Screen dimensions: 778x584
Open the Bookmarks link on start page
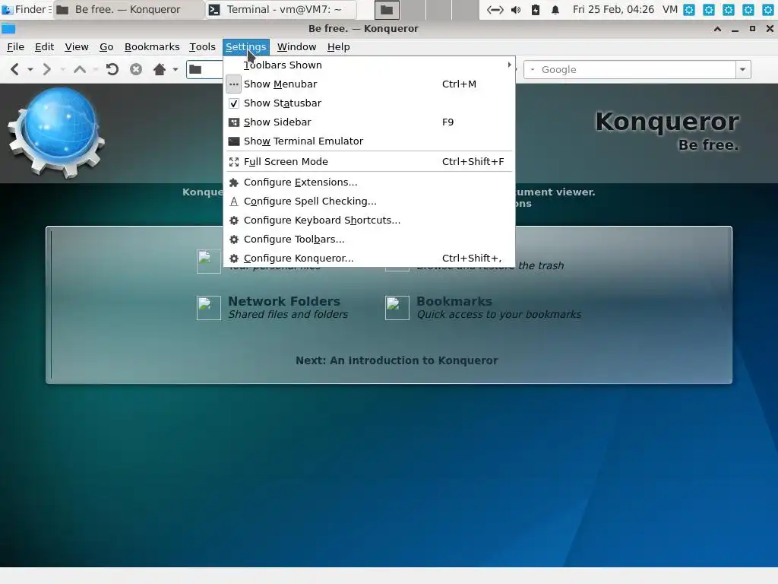454,301
